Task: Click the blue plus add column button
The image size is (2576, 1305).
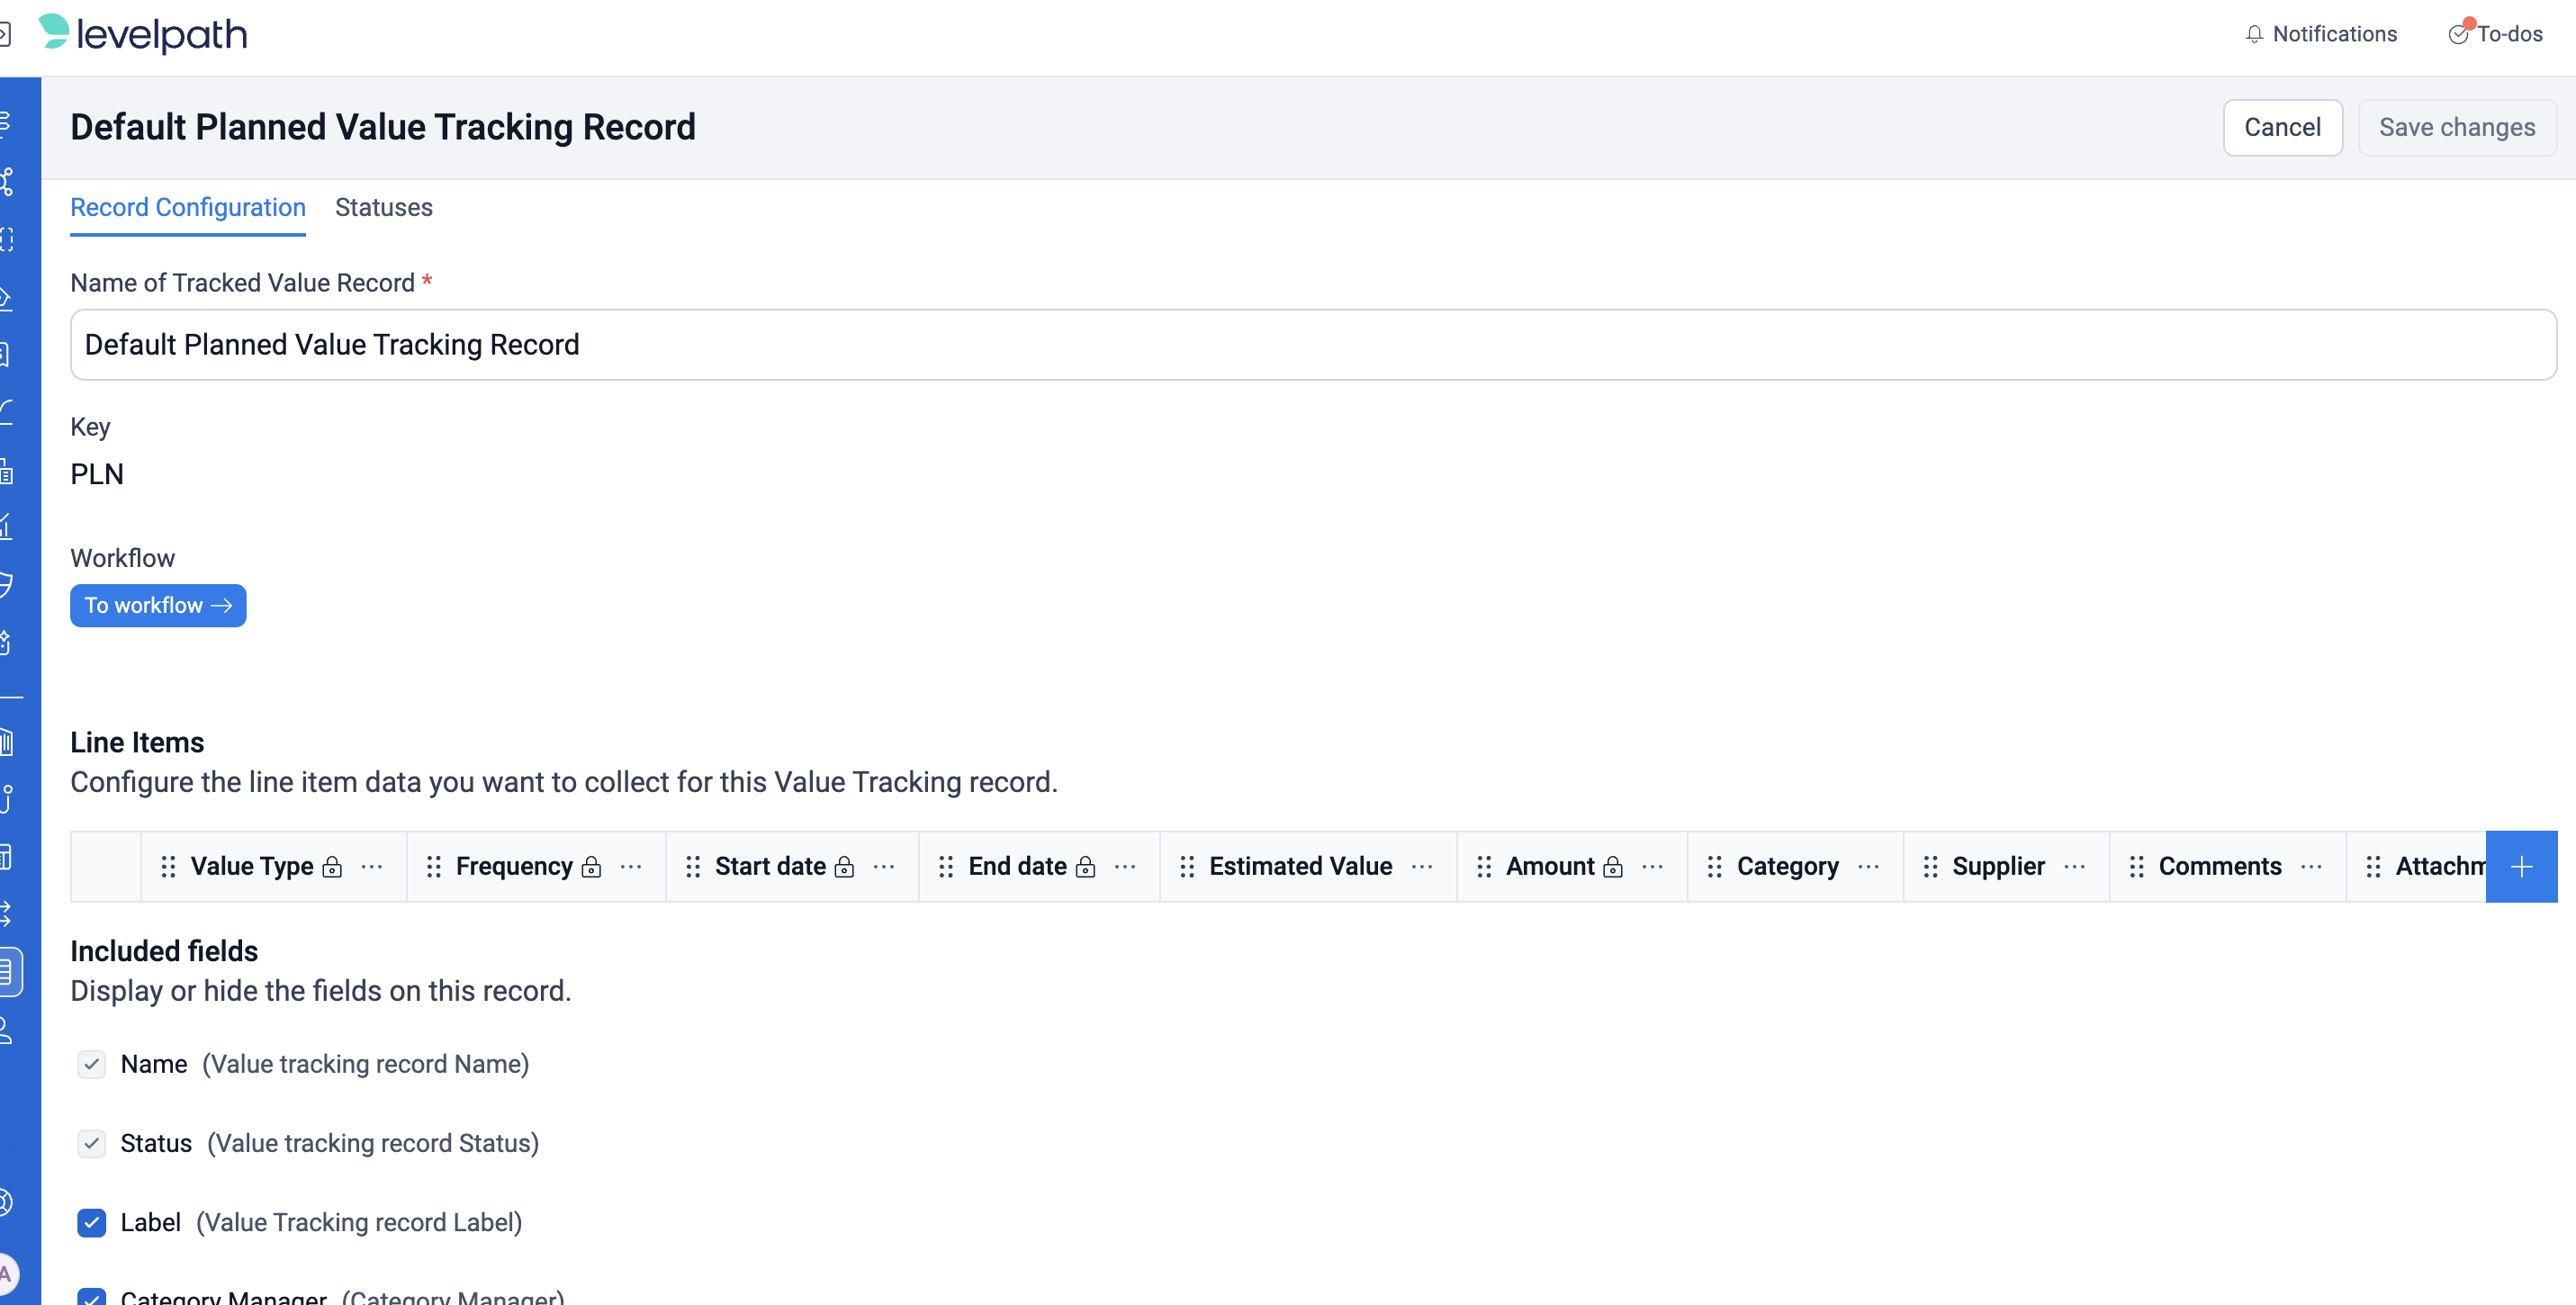Action: 2520,866
